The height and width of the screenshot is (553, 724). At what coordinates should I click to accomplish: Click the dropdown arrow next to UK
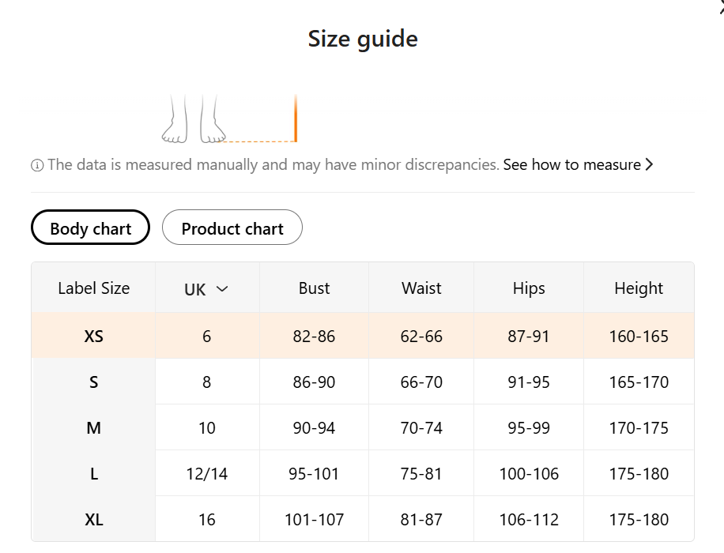222,289
